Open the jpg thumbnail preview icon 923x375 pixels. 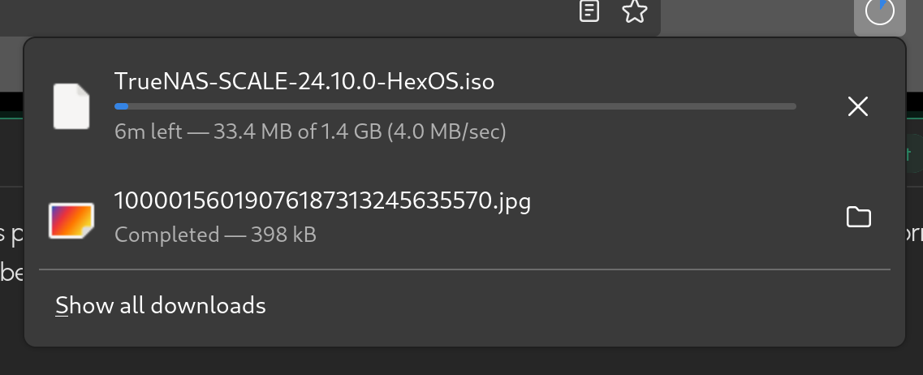tap(71, 221)
